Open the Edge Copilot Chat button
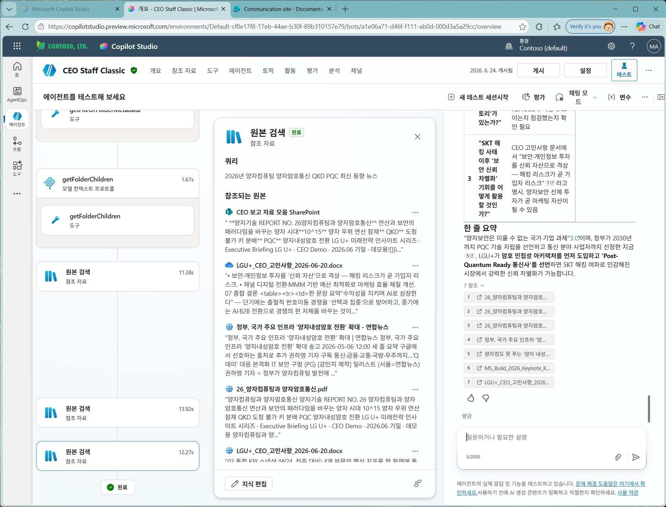Viewport: 666px width, 507px height. coord(648,27)
